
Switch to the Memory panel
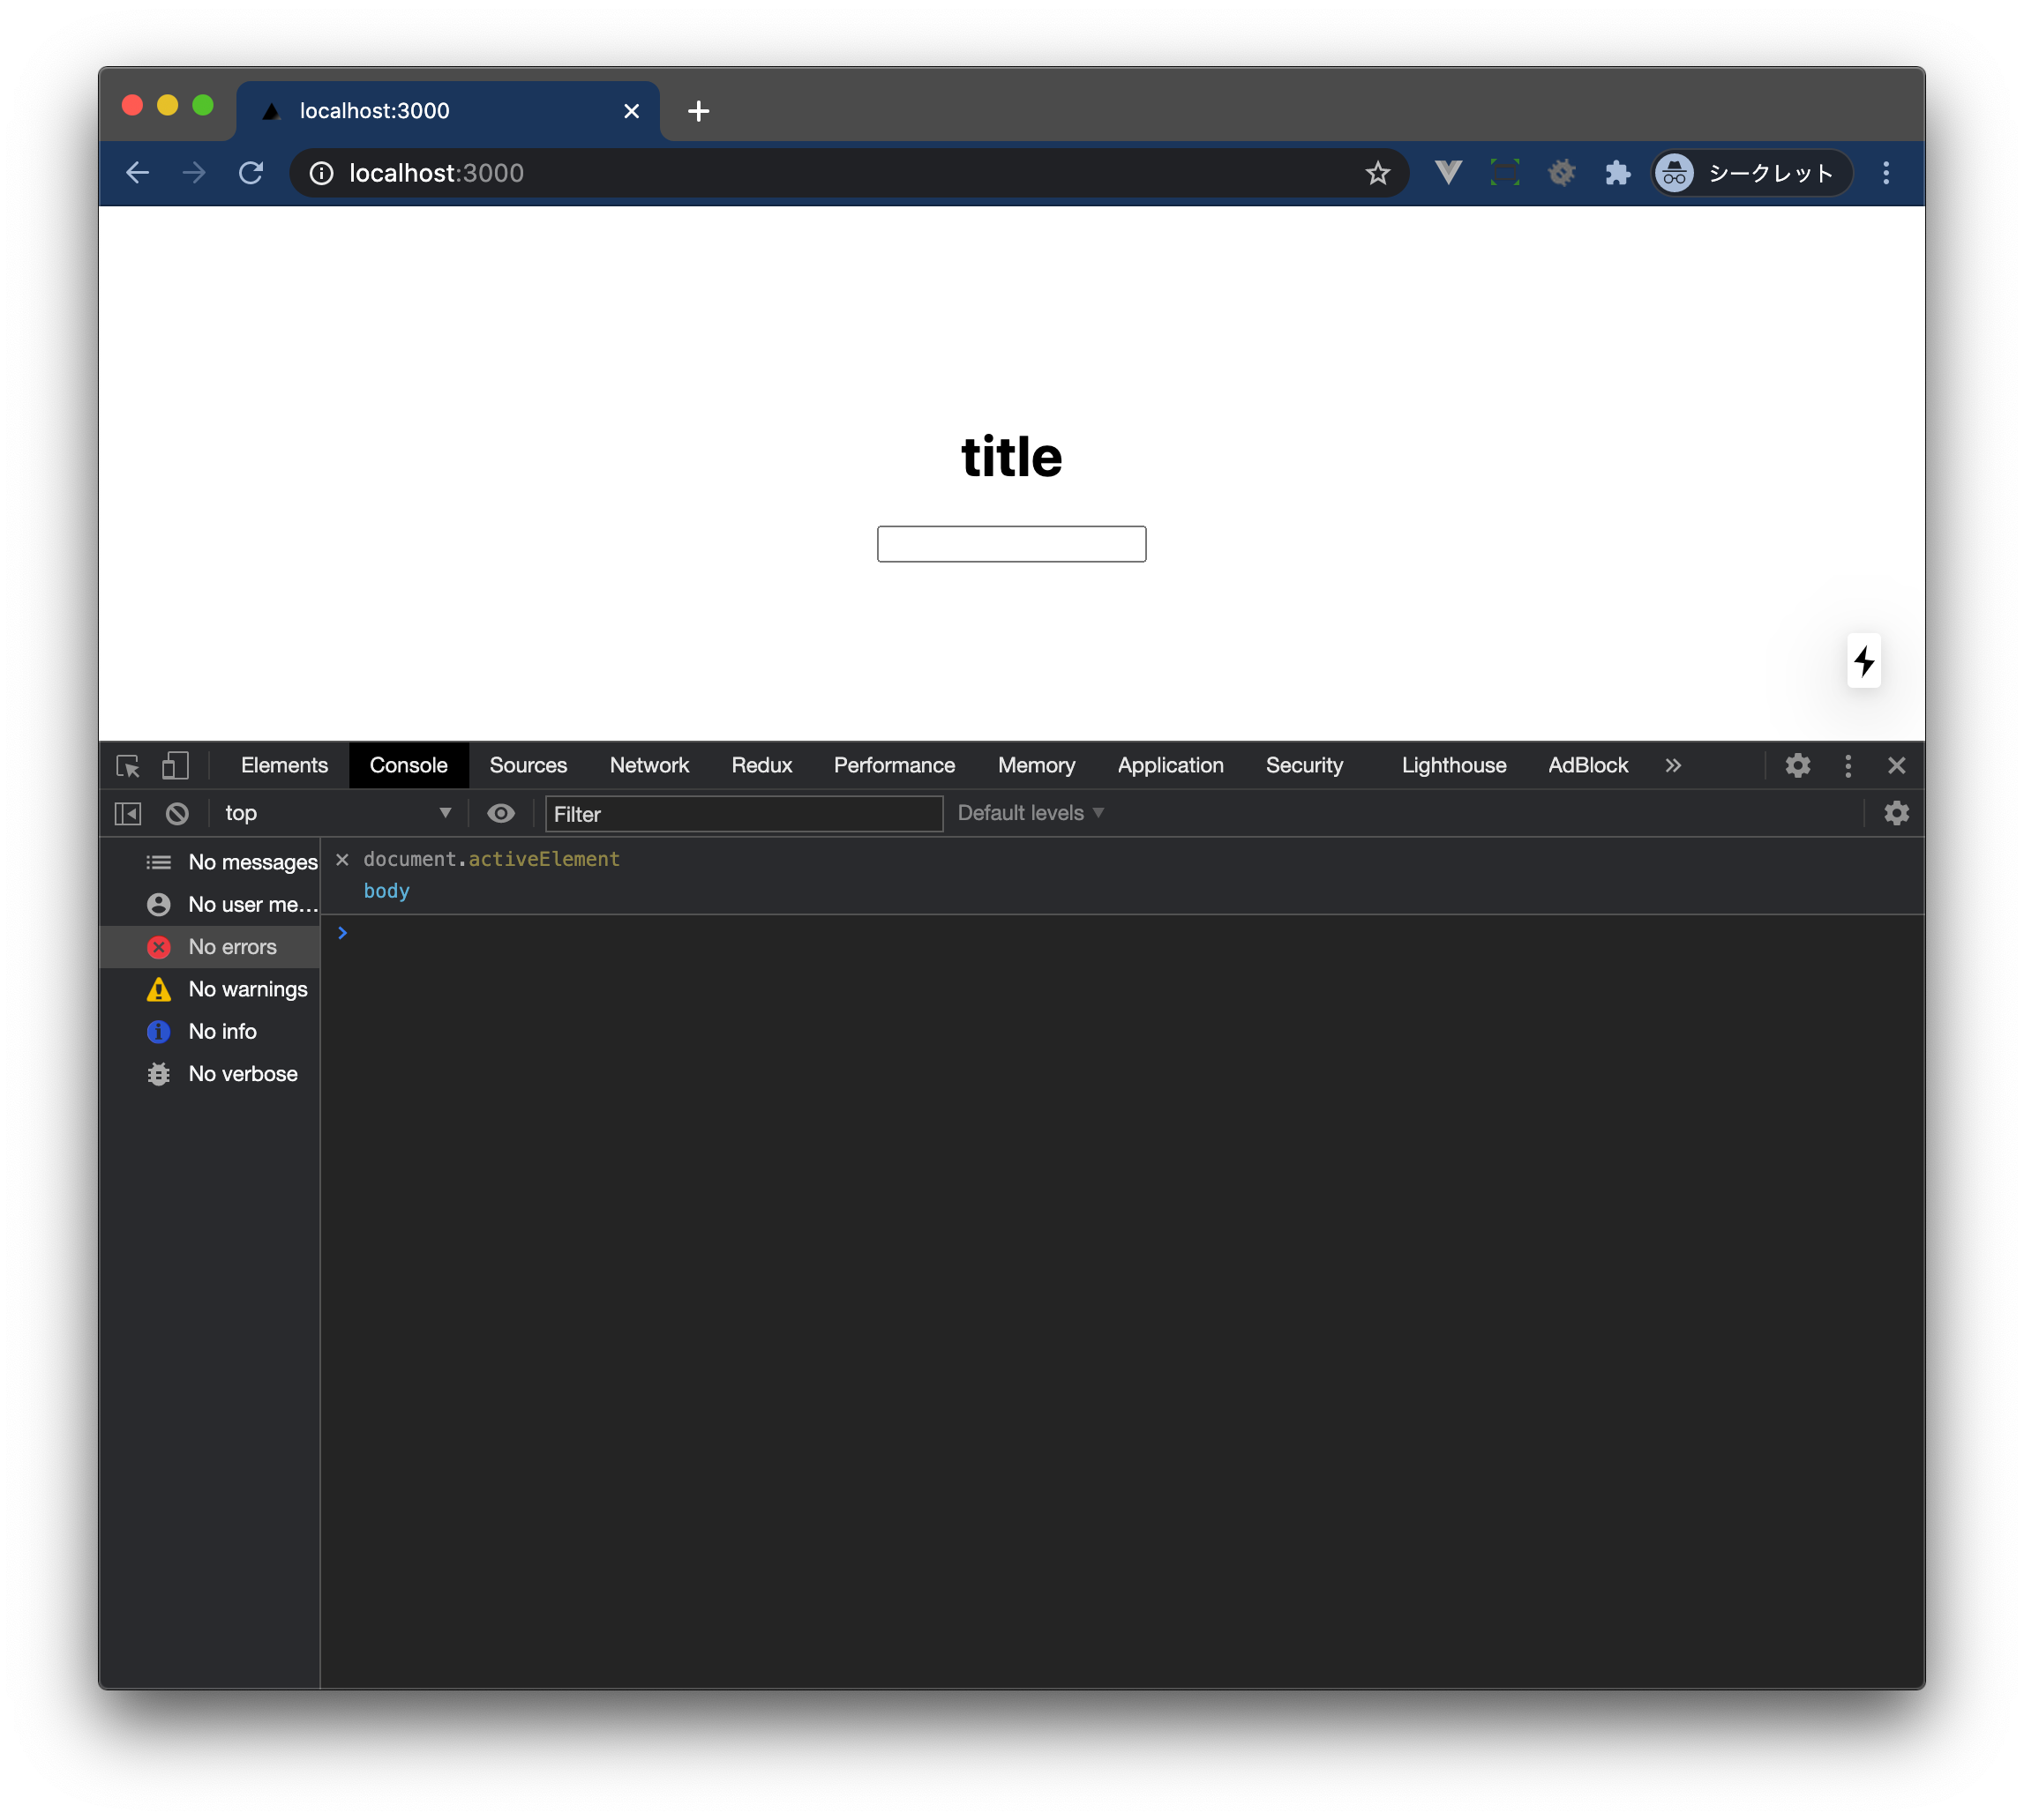point(1037,766)
